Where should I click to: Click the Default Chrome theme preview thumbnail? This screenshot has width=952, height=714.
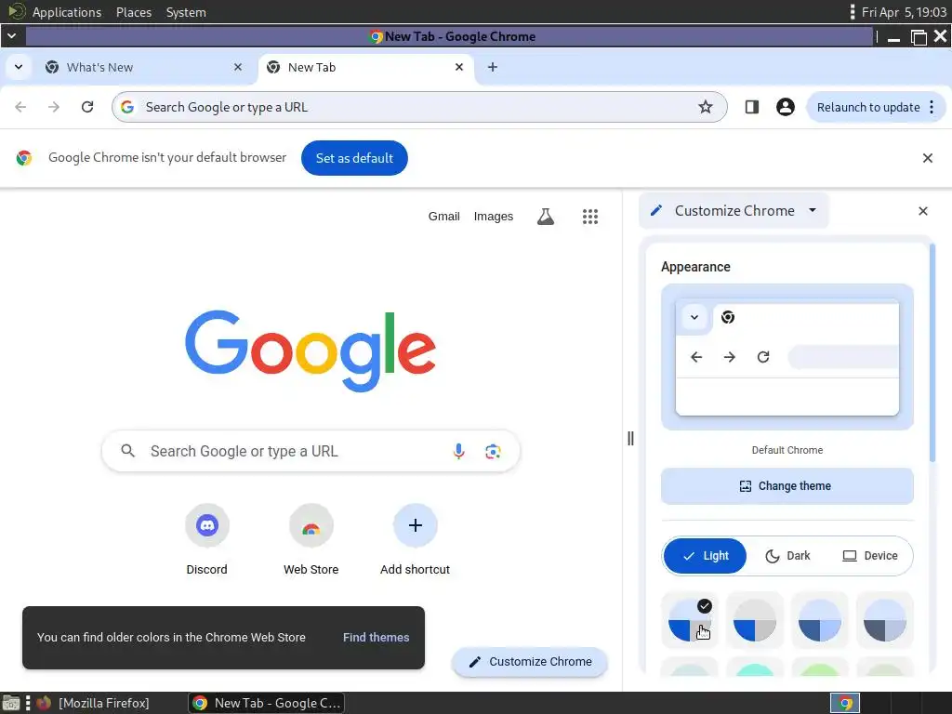coord(787,357)
